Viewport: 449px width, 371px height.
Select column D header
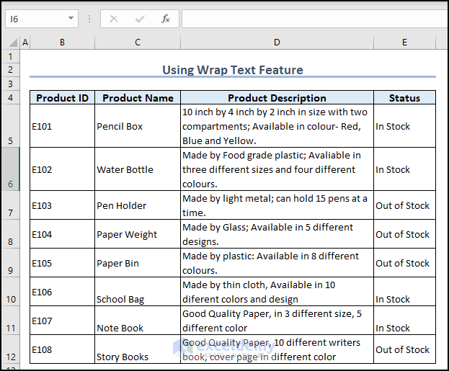(x=277, y=43)
